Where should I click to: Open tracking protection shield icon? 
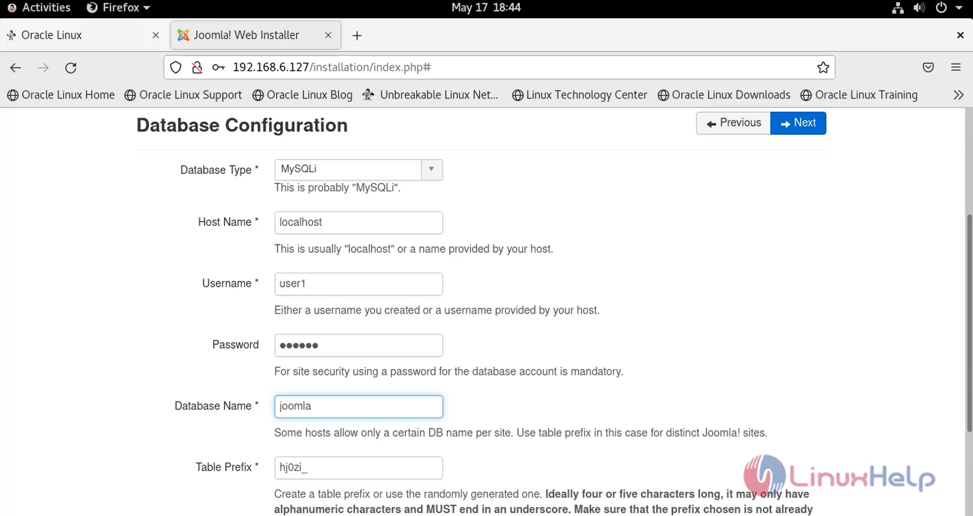(x=176, y=67)
